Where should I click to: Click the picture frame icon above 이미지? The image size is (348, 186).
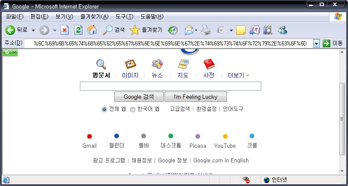[130, 64]
